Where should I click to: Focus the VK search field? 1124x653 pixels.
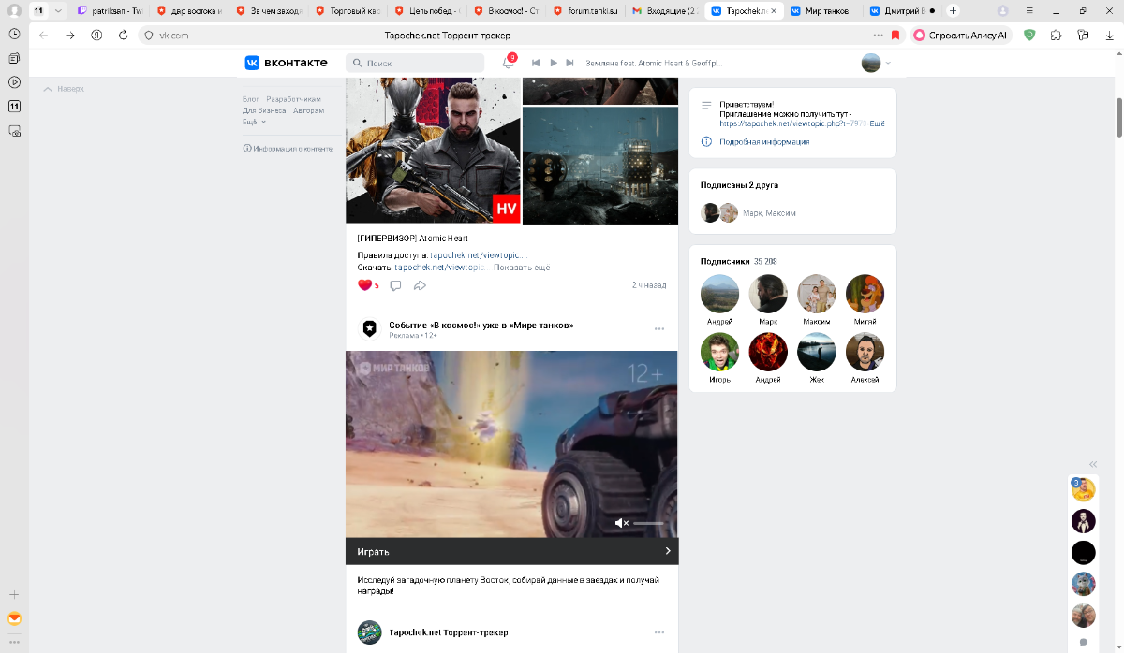tap(415, 63)
